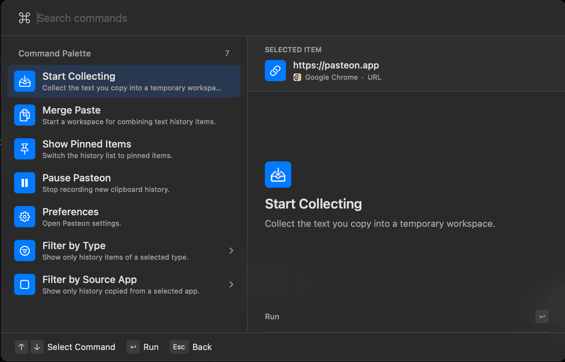Click the Run action in the detail pane

coord(407,316)
